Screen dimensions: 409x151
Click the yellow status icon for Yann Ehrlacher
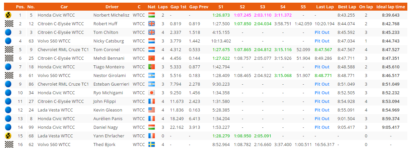[x=8, y=136]
